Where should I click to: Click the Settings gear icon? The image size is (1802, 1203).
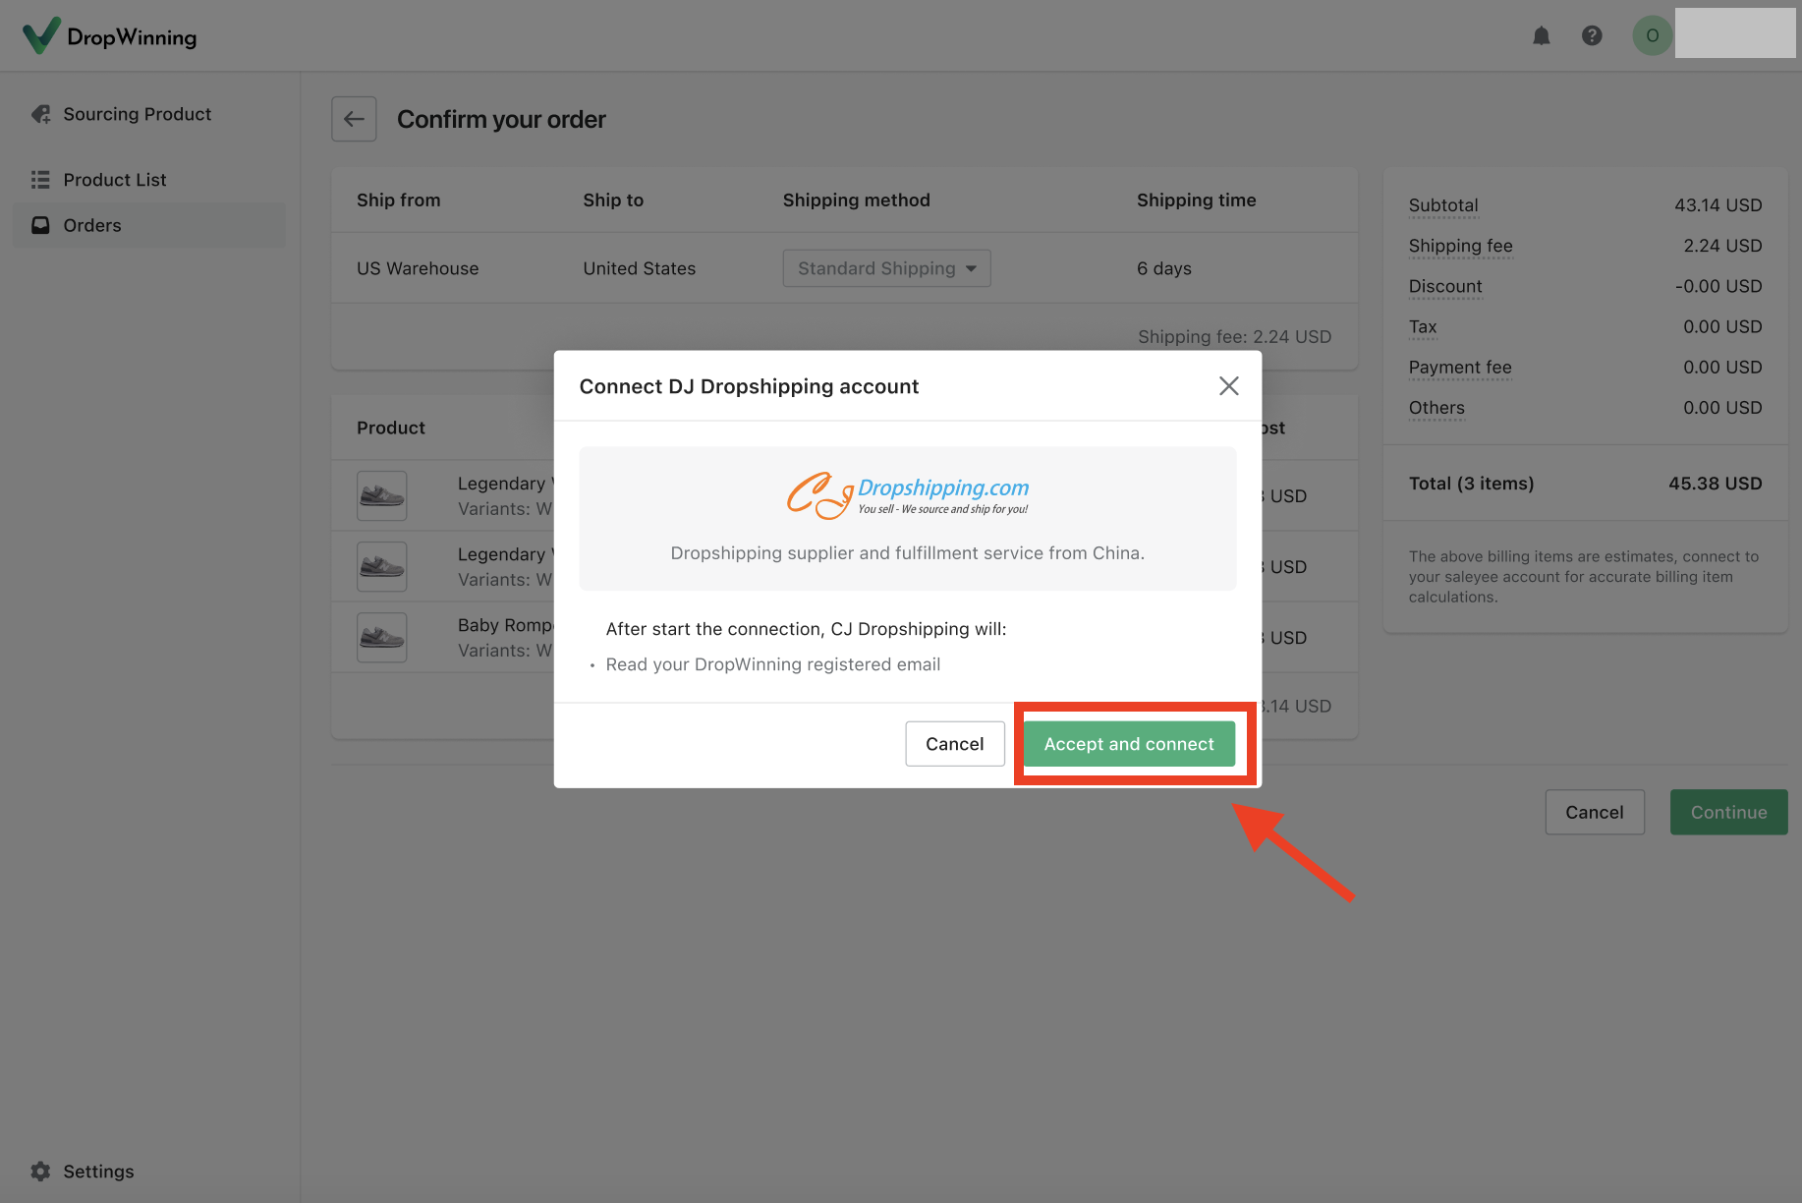pyautogui.click(x=40, y=1171)
